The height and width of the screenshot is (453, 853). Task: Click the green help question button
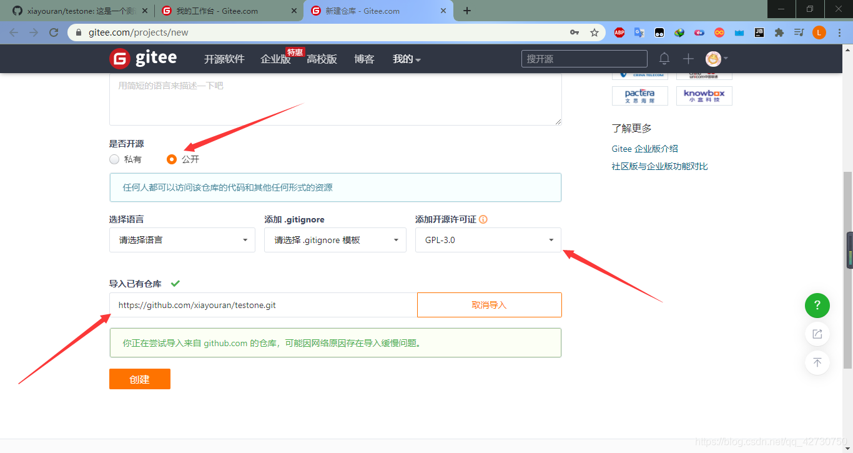click(x=817, y=306)
